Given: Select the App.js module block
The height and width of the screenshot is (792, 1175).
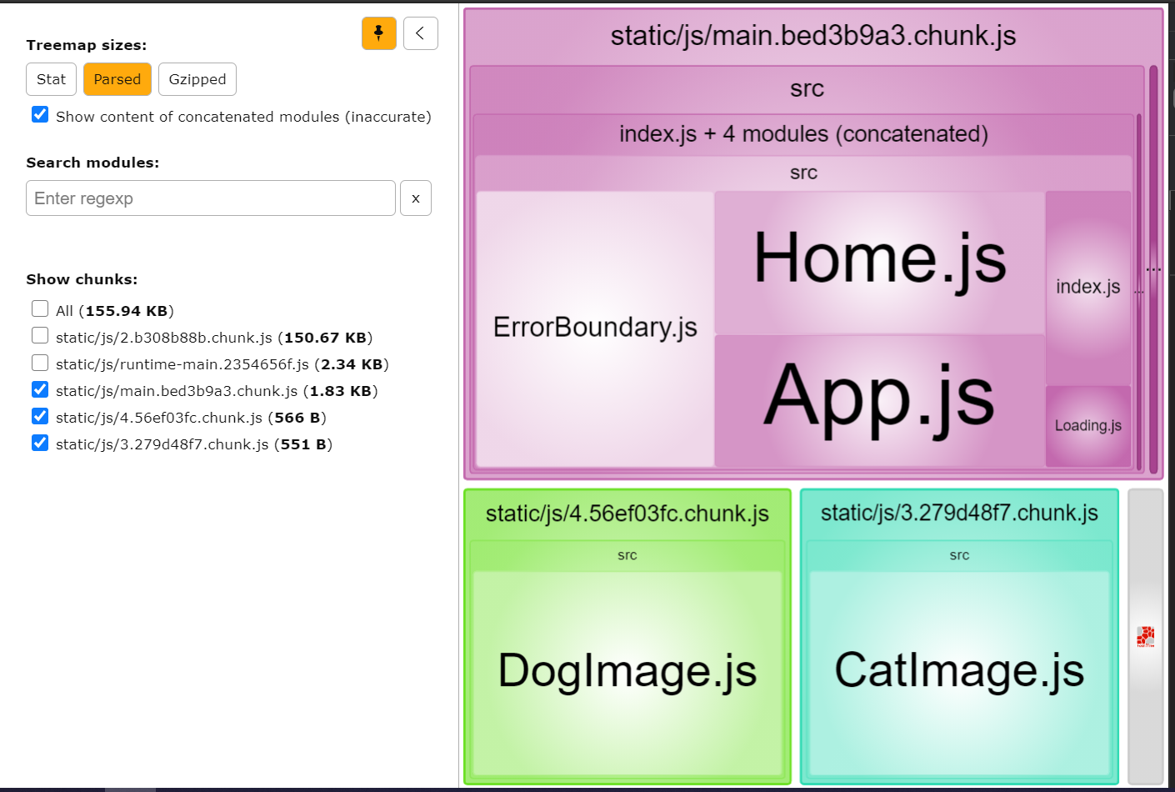Looking at the screenshot, I should (x=879, y=400).
